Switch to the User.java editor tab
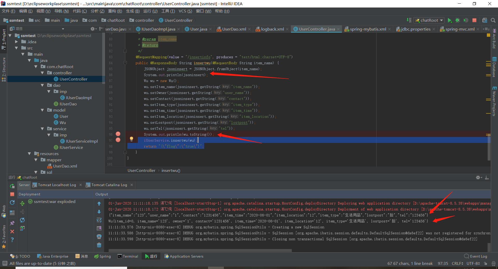 (198, 29)
